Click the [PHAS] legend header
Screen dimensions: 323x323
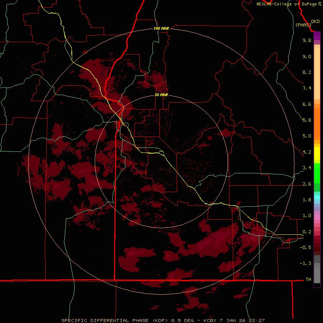[303, 25]
